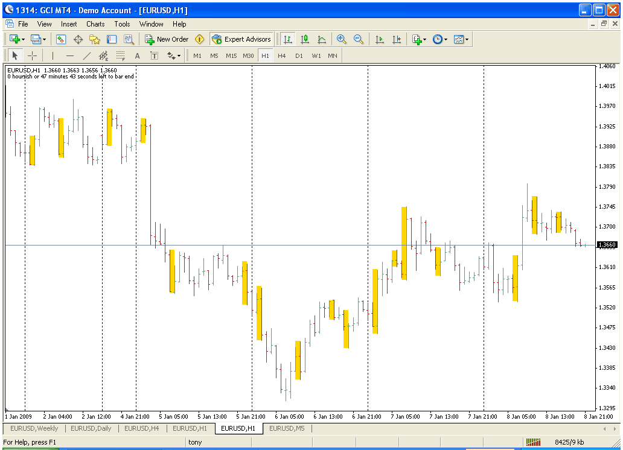The height and width of the screenshot is (450, 623).
Task: Switch to the EURUSD,Daily chart tab
Action: 91,428
